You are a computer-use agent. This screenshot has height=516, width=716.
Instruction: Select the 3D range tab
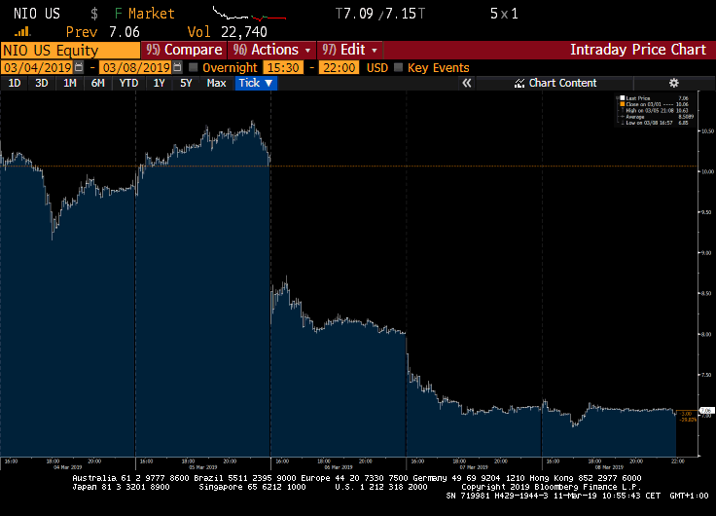click(x=42, y=83)
